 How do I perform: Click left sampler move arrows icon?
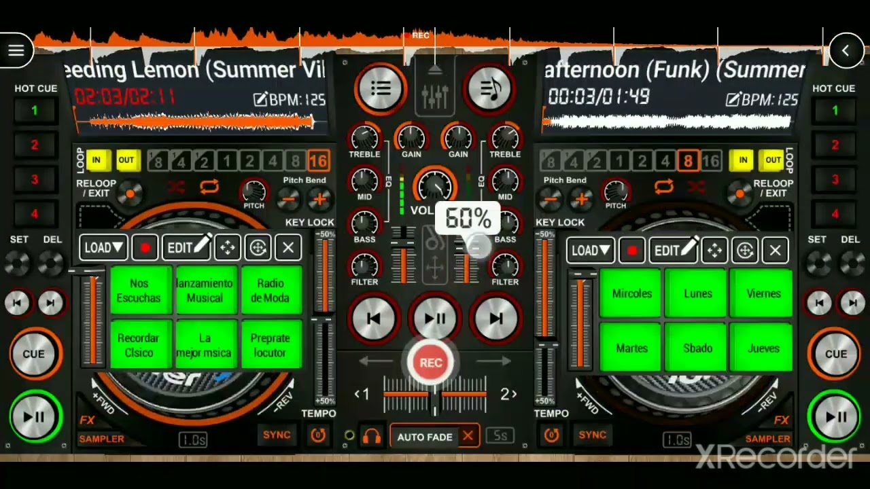pyautogui.click(x=228, y=248)
